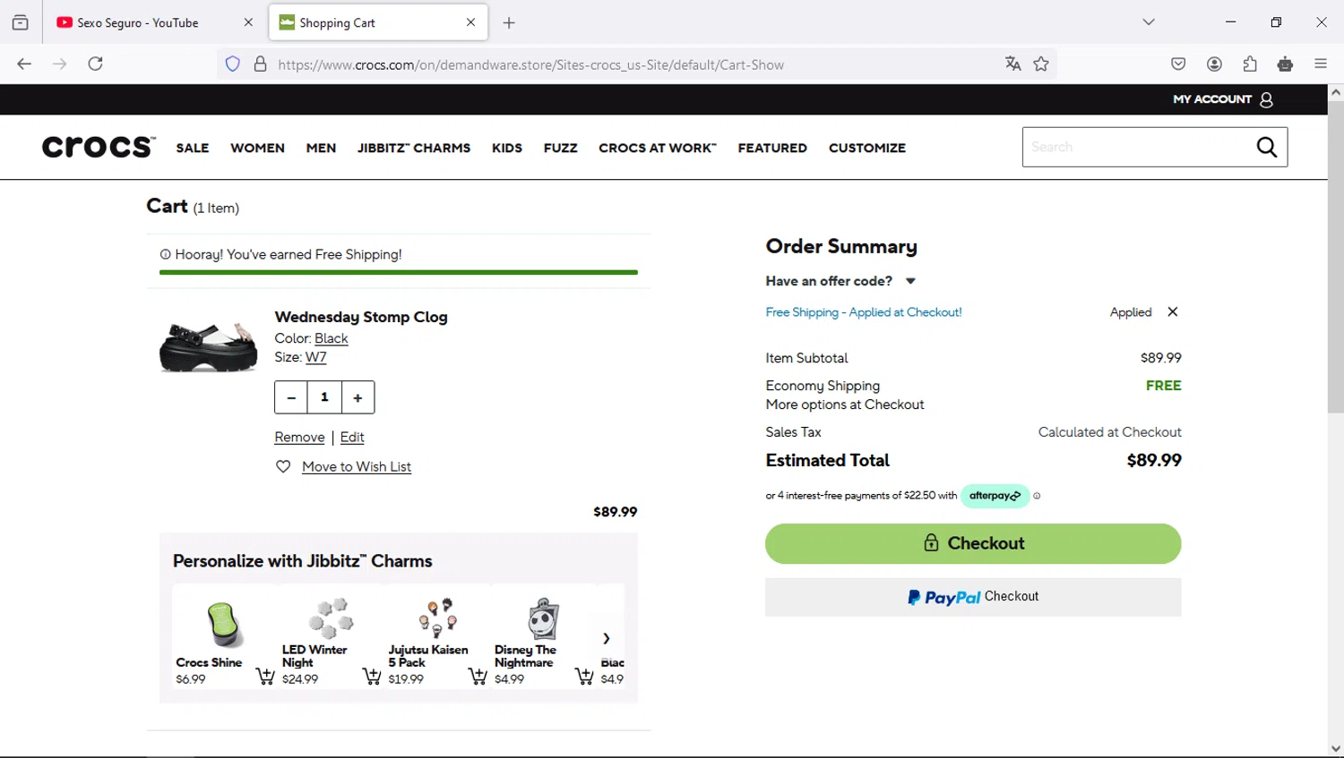
Task: Click the Crocs Shine product image
Action: [224, 625]
